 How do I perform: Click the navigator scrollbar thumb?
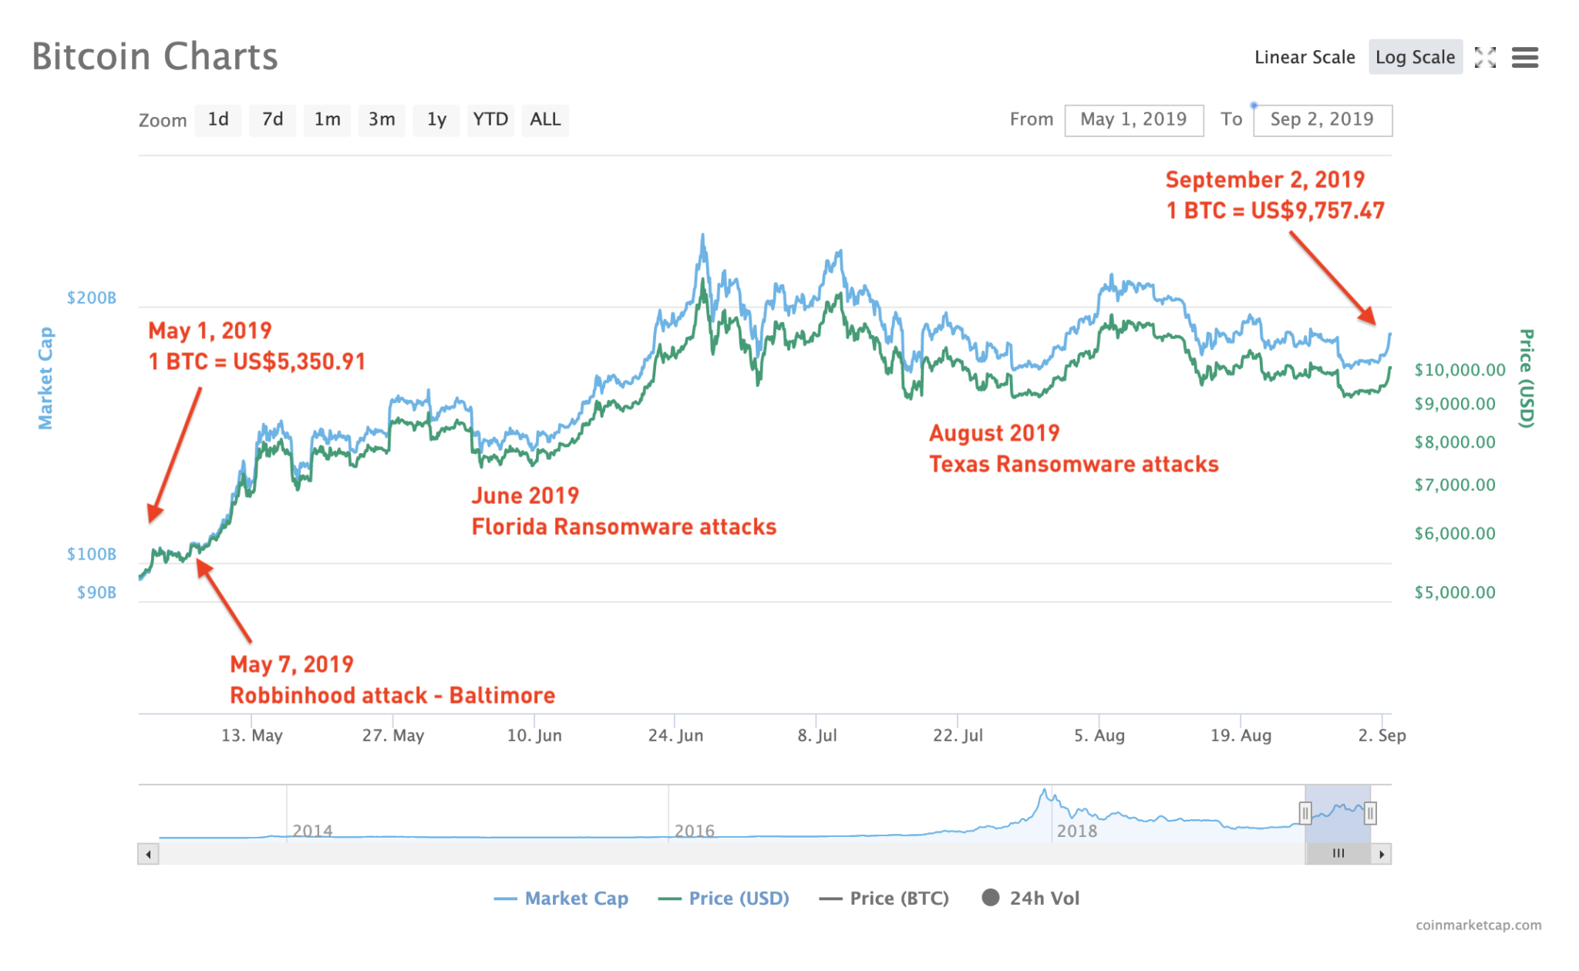1338,854
